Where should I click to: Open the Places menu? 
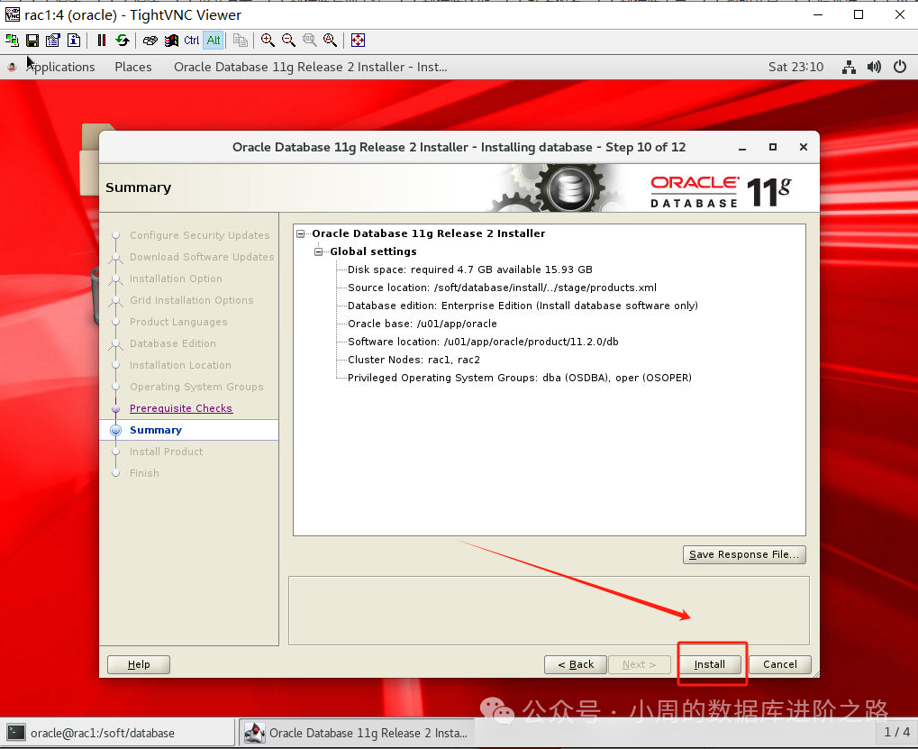(x=133, y=67)
